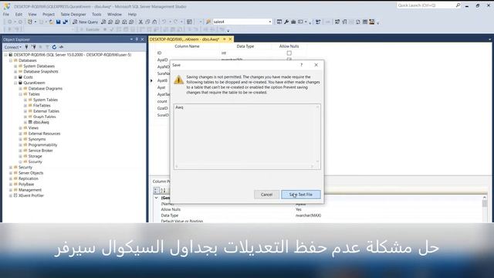The image size is (494, 278).
Task: Click the Navigate Backward arrow icon
Action: click(x=10, y=22)
